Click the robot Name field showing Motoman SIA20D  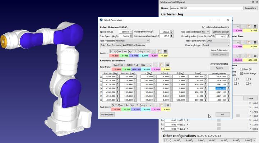(206, 8)
